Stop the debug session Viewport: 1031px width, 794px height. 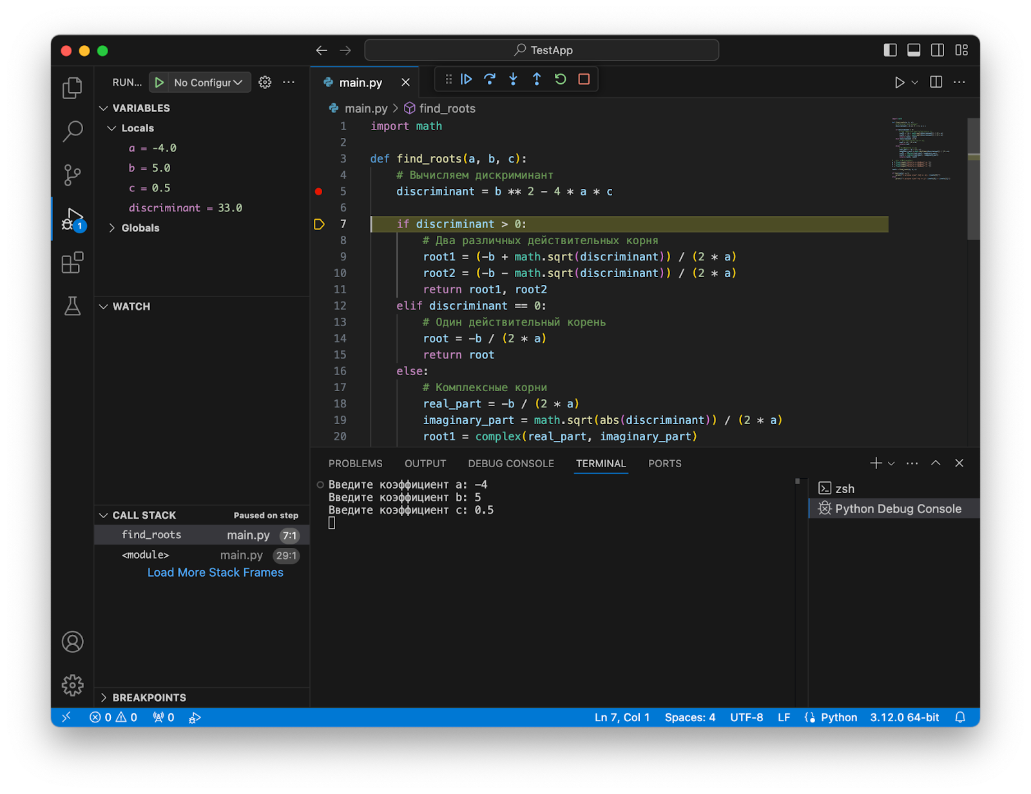point(584,79)
